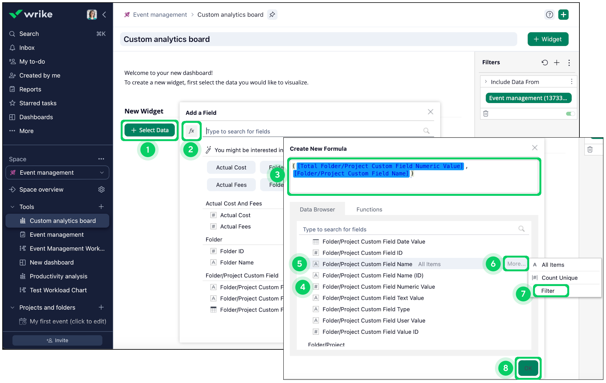Add a project or folder with plus icon
Screen dimensions: 606x383
pyautogui.click(x=101, y=307)
